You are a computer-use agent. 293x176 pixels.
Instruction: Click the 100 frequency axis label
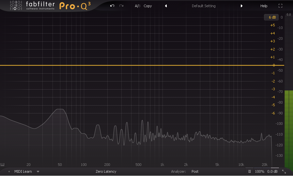click(84, 165)
